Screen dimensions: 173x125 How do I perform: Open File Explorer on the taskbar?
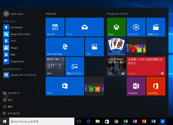98,121
